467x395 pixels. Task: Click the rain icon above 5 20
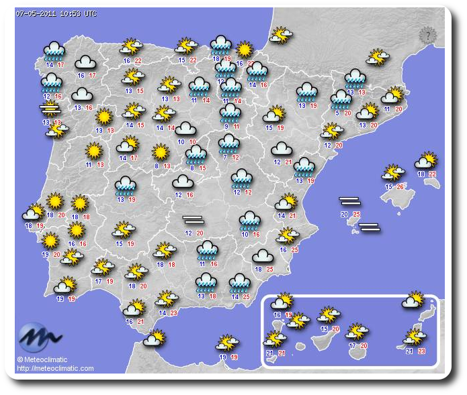coord(341,99)
